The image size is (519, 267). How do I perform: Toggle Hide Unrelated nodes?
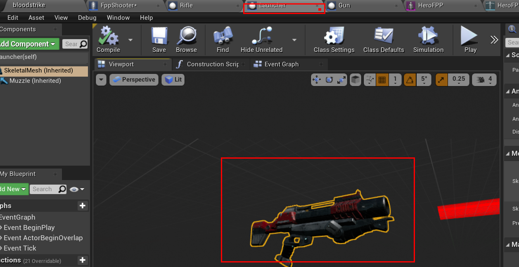262,40
